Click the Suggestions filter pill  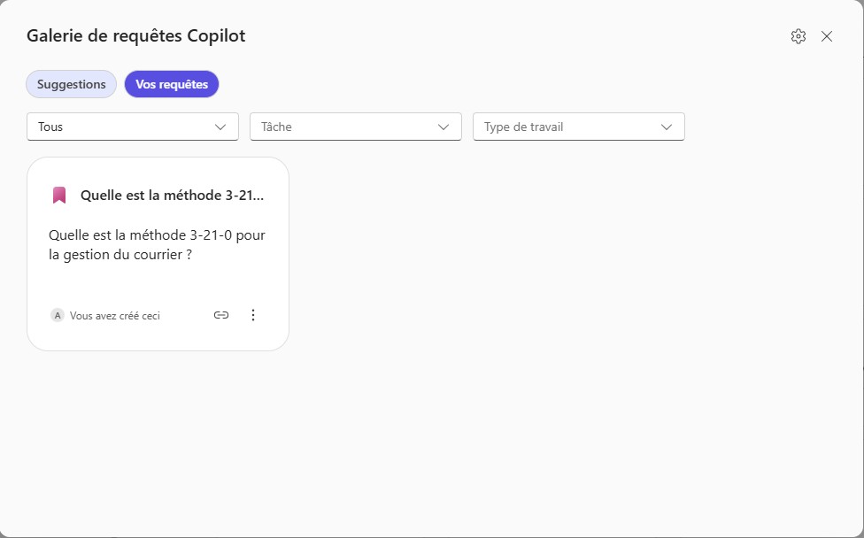click(x=71, y=84)
